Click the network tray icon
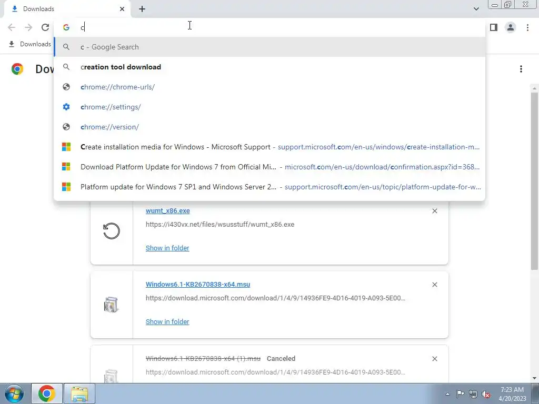The height and width of the screenshot is (404, 539). [473, 394]
